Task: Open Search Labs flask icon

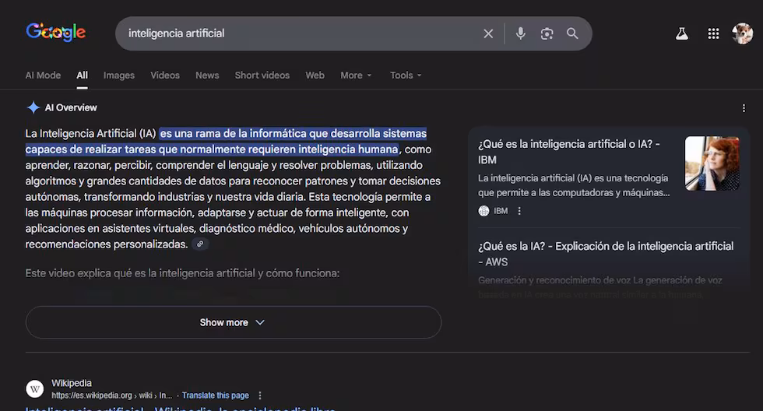Action: coord(682,33)
